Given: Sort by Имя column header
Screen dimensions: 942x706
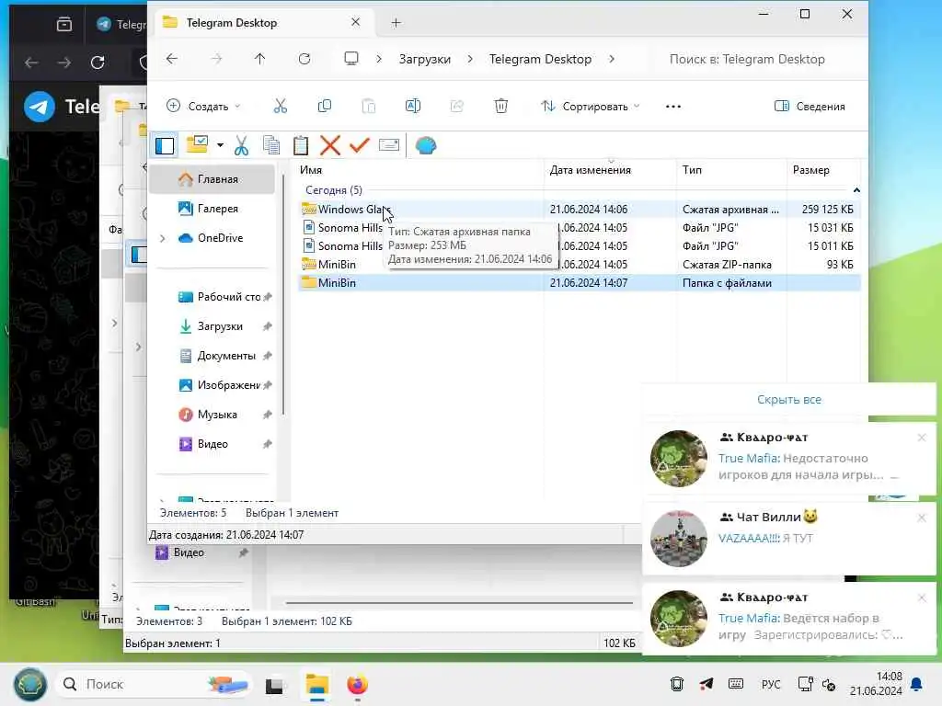Looking at the screenshot, I should 418,170.
